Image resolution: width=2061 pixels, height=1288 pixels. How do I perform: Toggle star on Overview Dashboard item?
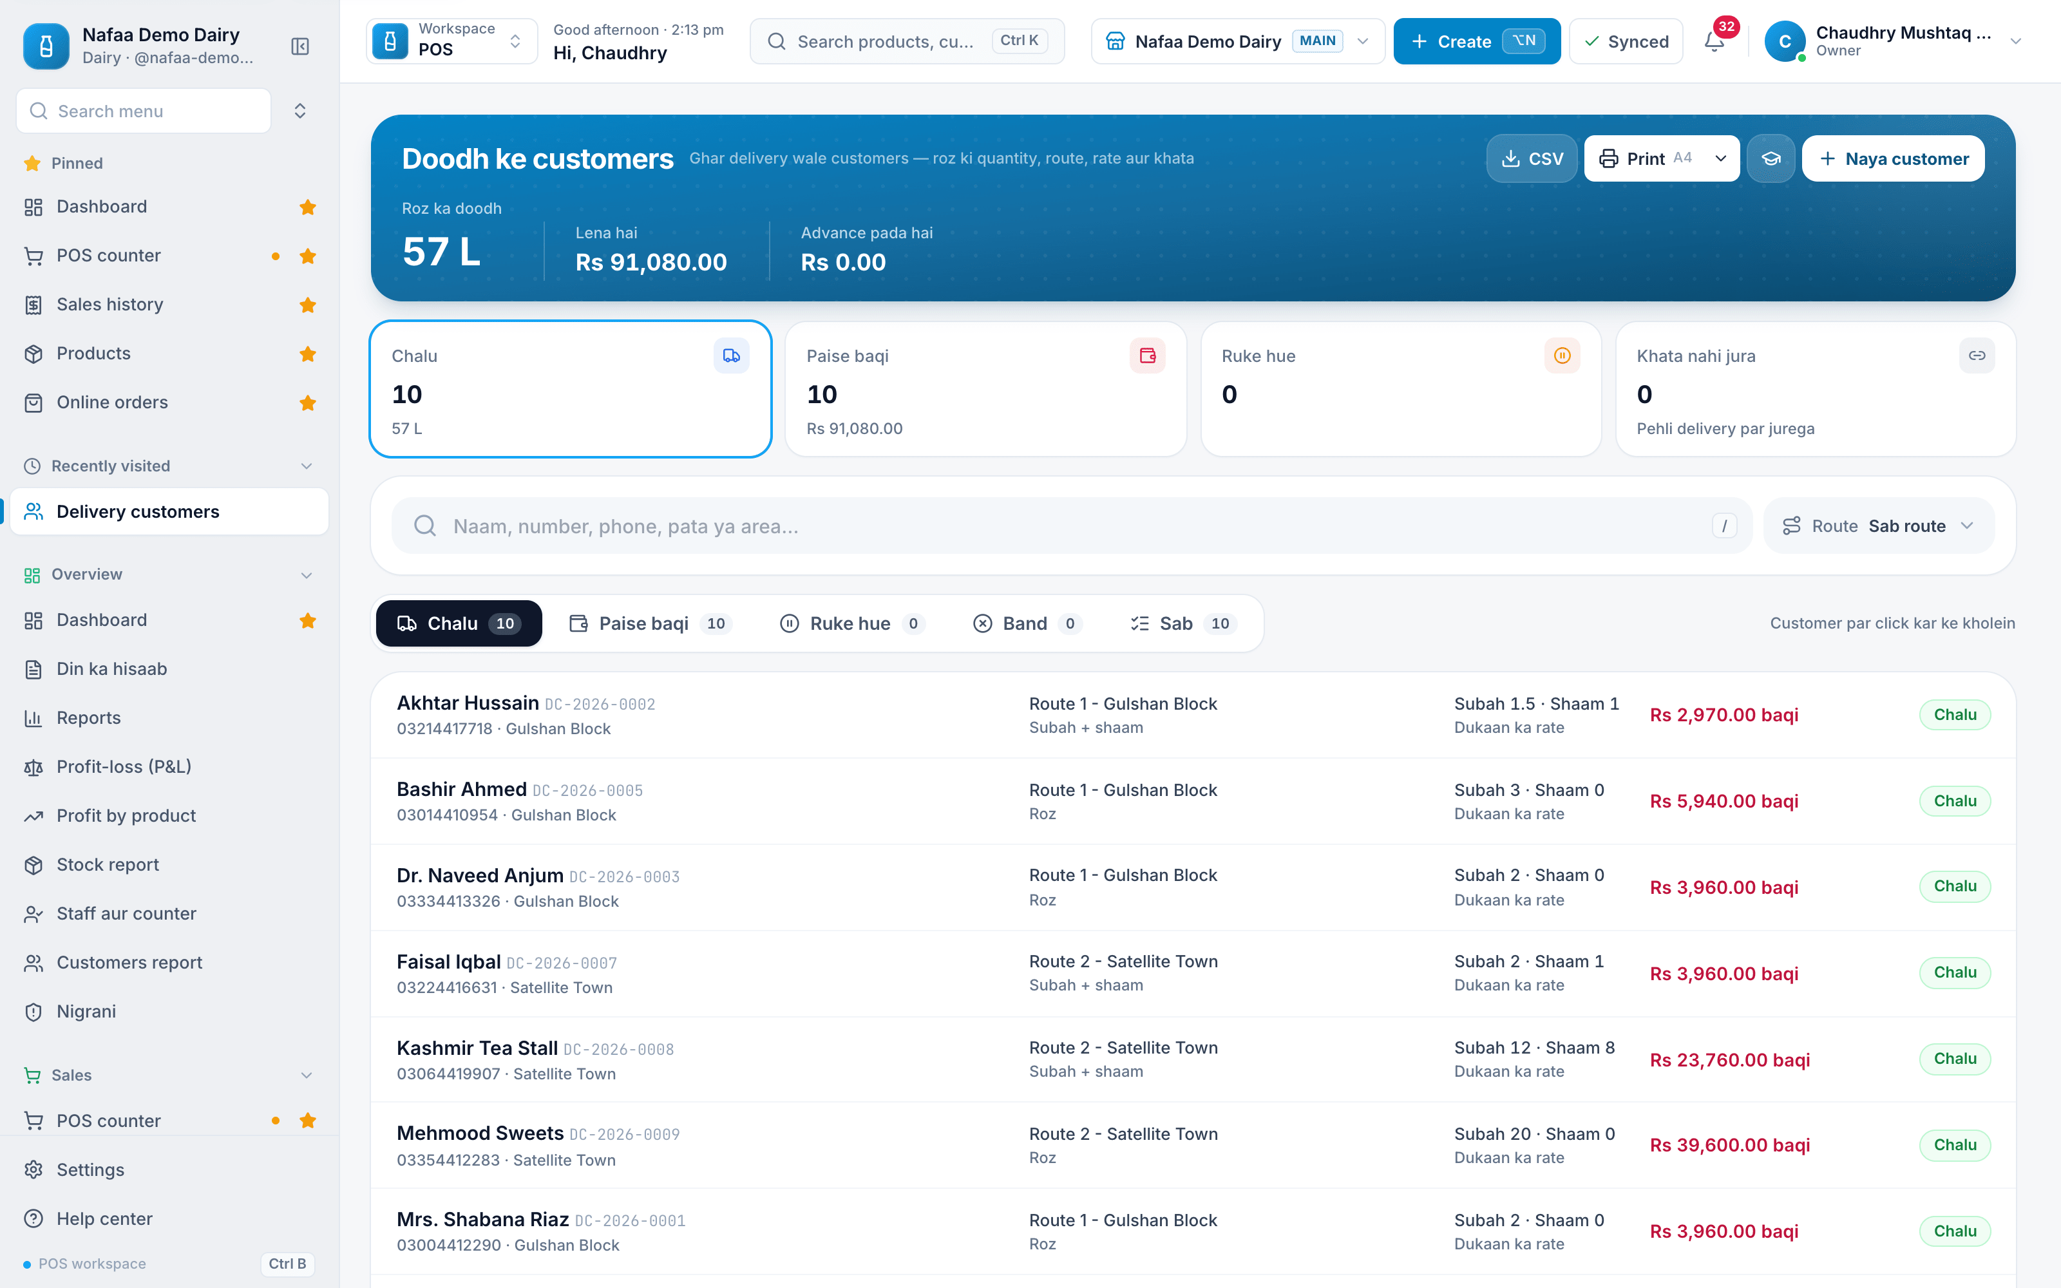309,621
